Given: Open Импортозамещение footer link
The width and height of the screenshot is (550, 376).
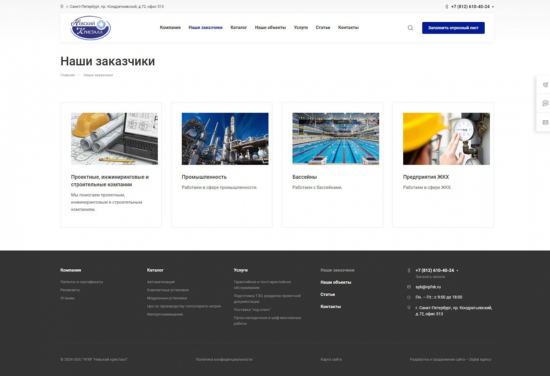Looking at the screenshot, I should click(x=165, y=314).
